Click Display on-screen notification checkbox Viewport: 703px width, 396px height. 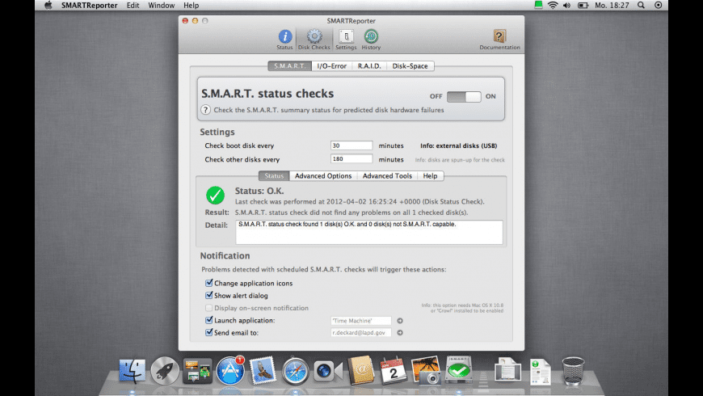[209, 308]
